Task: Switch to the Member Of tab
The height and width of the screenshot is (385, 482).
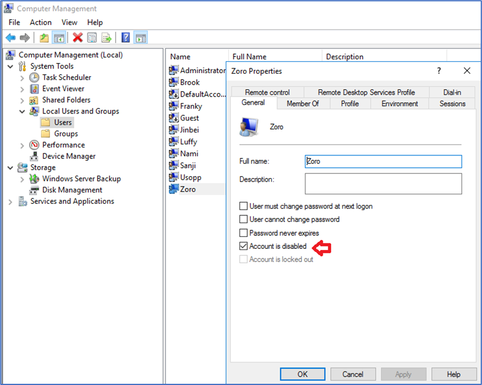Action: (302, 104)
